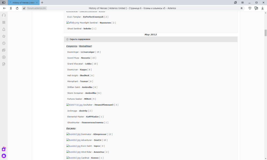The width and height of the screenshot is (267, 160).
Task: Click the page title in address bar
Action: 132,8
